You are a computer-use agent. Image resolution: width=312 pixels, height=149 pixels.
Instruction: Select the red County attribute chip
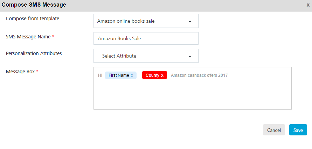click(152, 75)
